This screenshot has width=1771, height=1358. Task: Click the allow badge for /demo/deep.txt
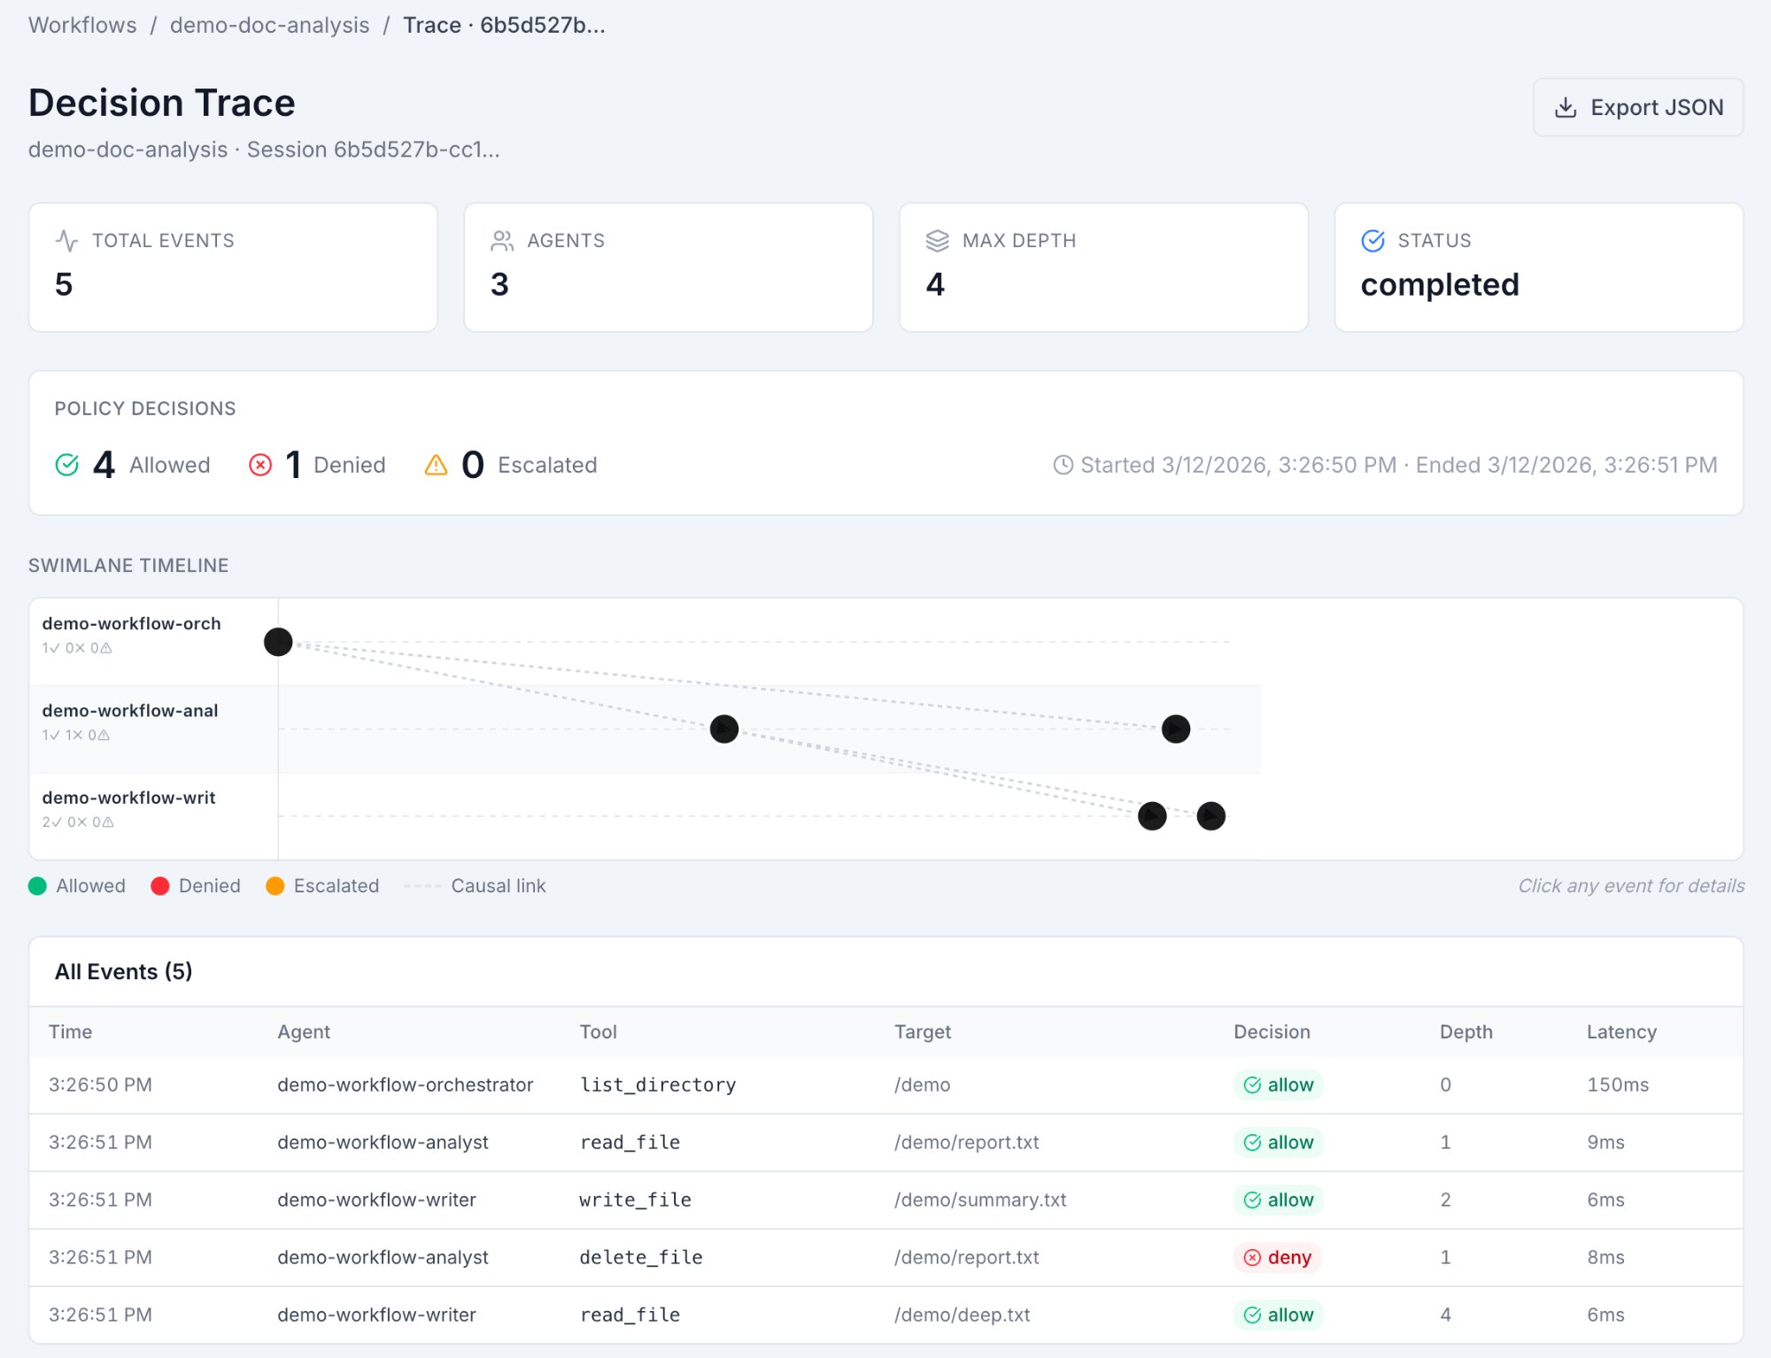[1278, 1315]
